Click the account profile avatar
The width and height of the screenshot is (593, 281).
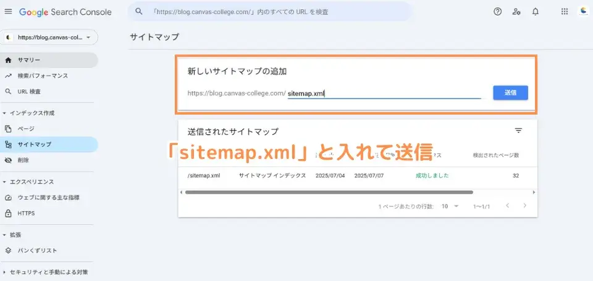pyautogui.click(x=584, y=12)
